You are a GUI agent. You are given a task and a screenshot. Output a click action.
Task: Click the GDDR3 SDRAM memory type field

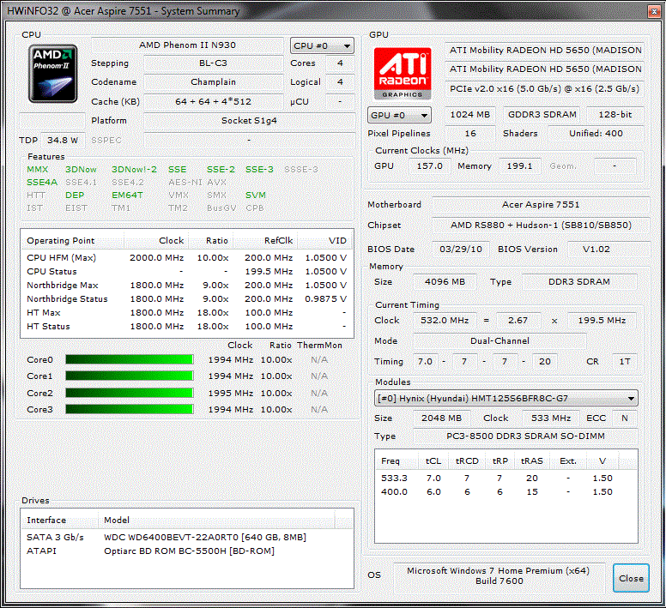542,115
